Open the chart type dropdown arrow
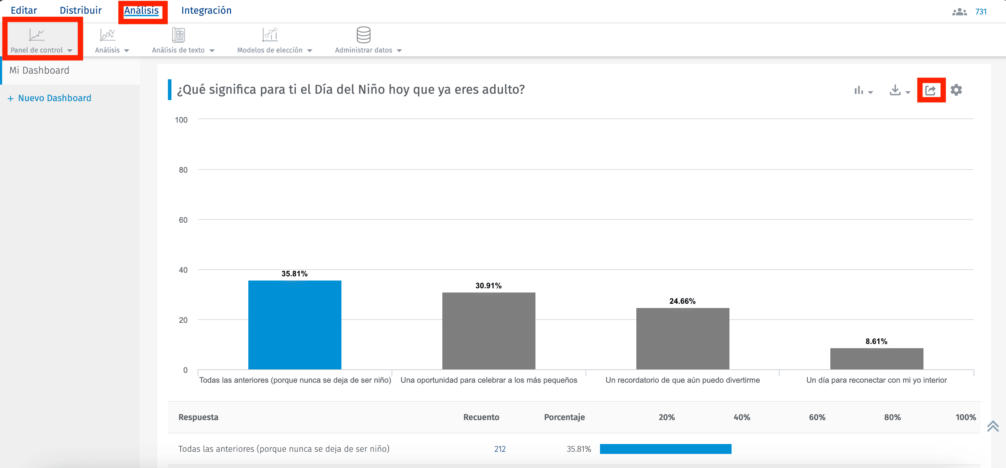The image size is (1006, 468). [x=870, y=91]
